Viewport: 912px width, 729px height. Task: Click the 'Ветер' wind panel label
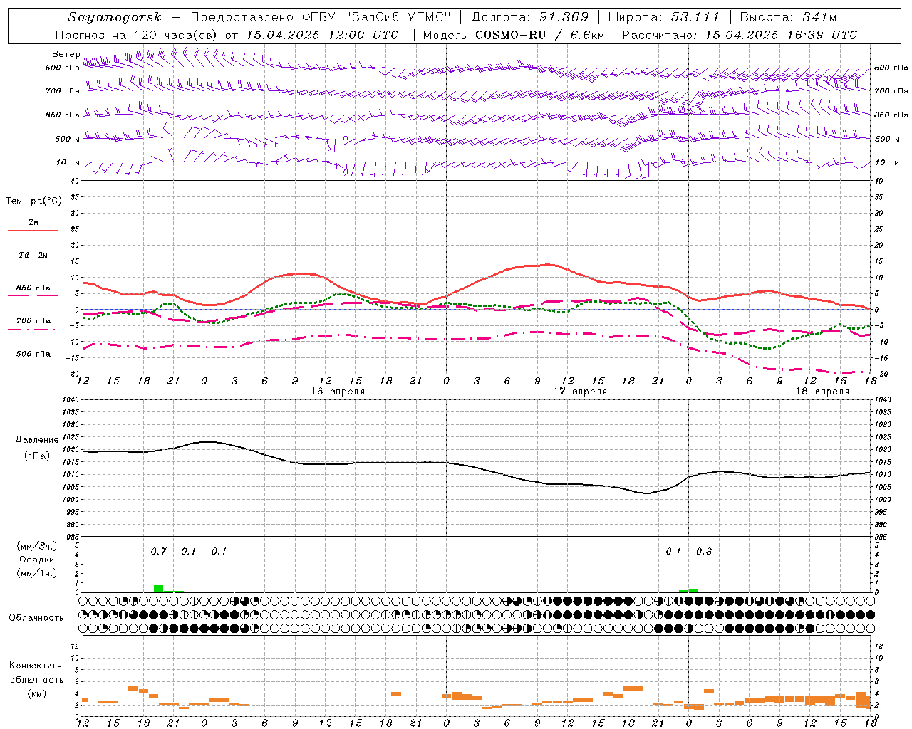pos(66,54)
